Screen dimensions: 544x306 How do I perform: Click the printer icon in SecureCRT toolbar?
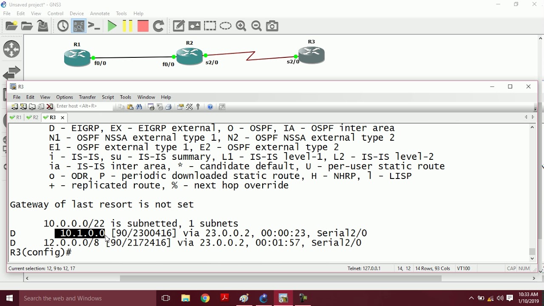click(169, 107)
